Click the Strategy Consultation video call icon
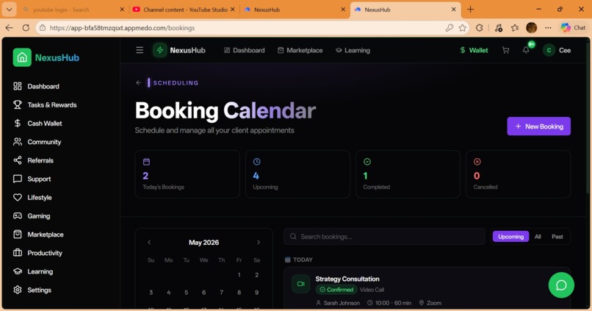Viewport: 592px width, 311px height. point(301,284)
